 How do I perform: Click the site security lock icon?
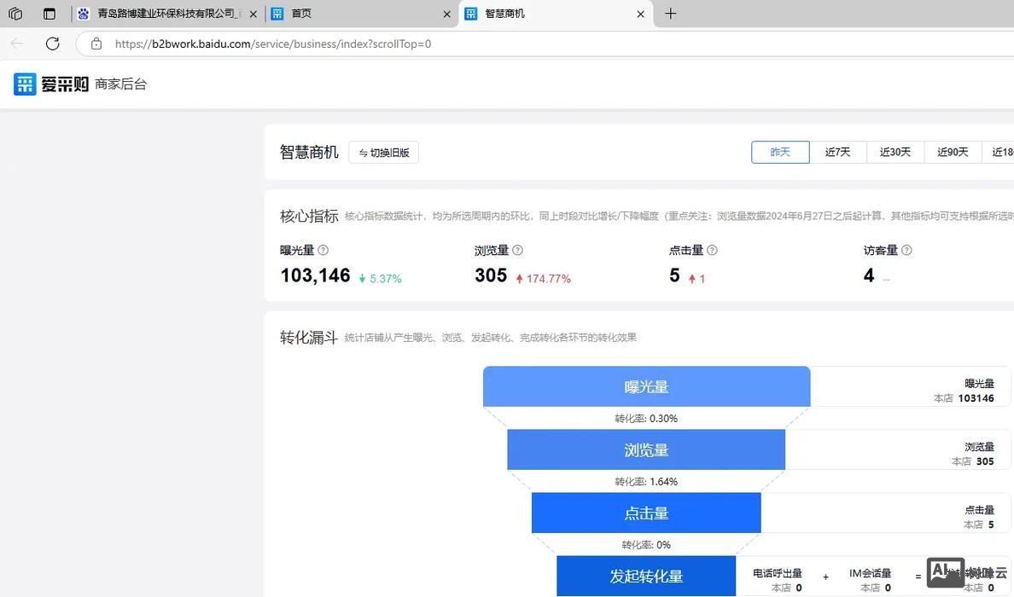[96, 43]
